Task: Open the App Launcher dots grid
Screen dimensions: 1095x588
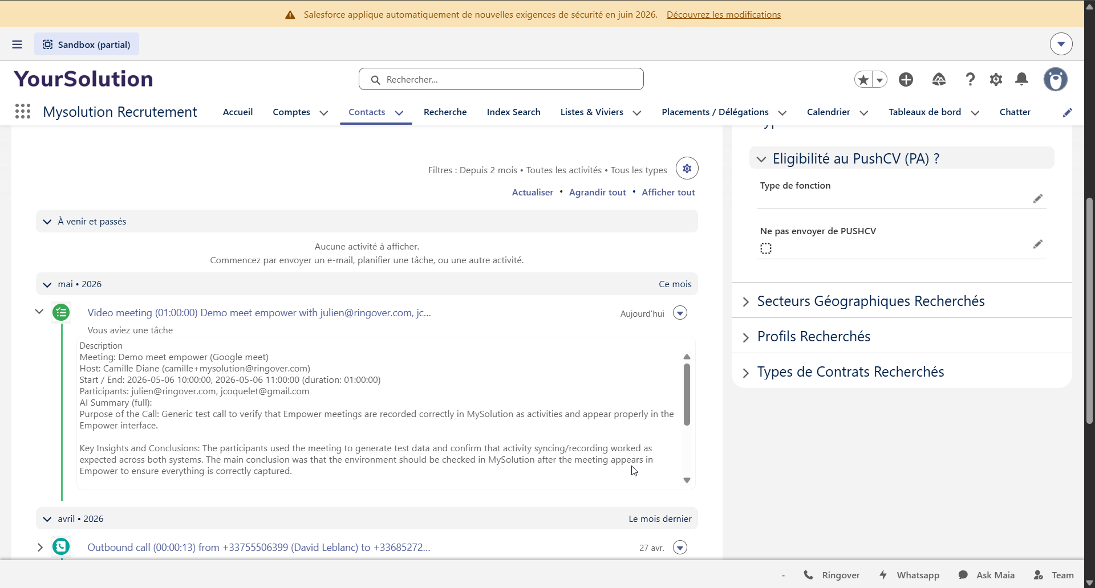Action: point(23,111)
